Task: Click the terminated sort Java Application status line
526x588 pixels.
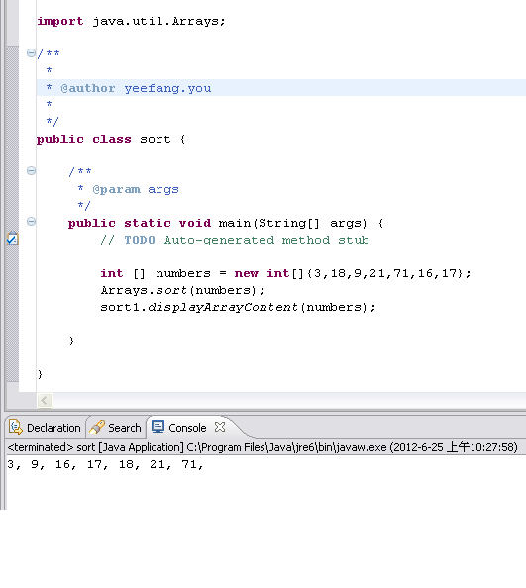Action: pyautogui.click(x=263, y=447)
